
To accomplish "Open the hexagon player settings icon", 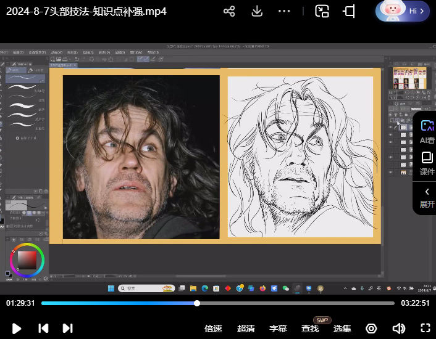I will (371, 329).
